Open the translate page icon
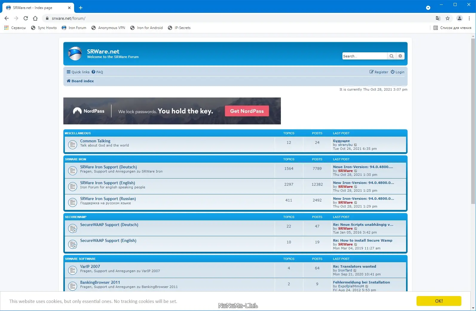The height and width of the screenshot is (311, 476). point(438,18)
